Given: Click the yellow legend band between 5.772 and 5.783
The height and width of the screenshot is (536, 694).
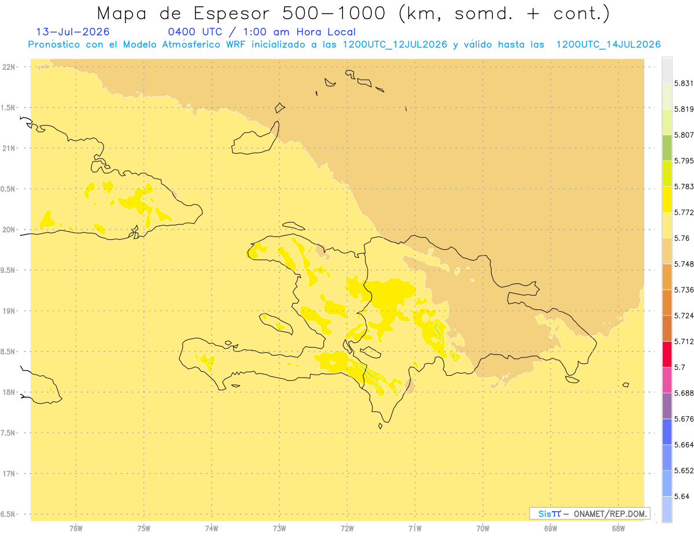Looking at the screenshot, I should coord(667,199).
